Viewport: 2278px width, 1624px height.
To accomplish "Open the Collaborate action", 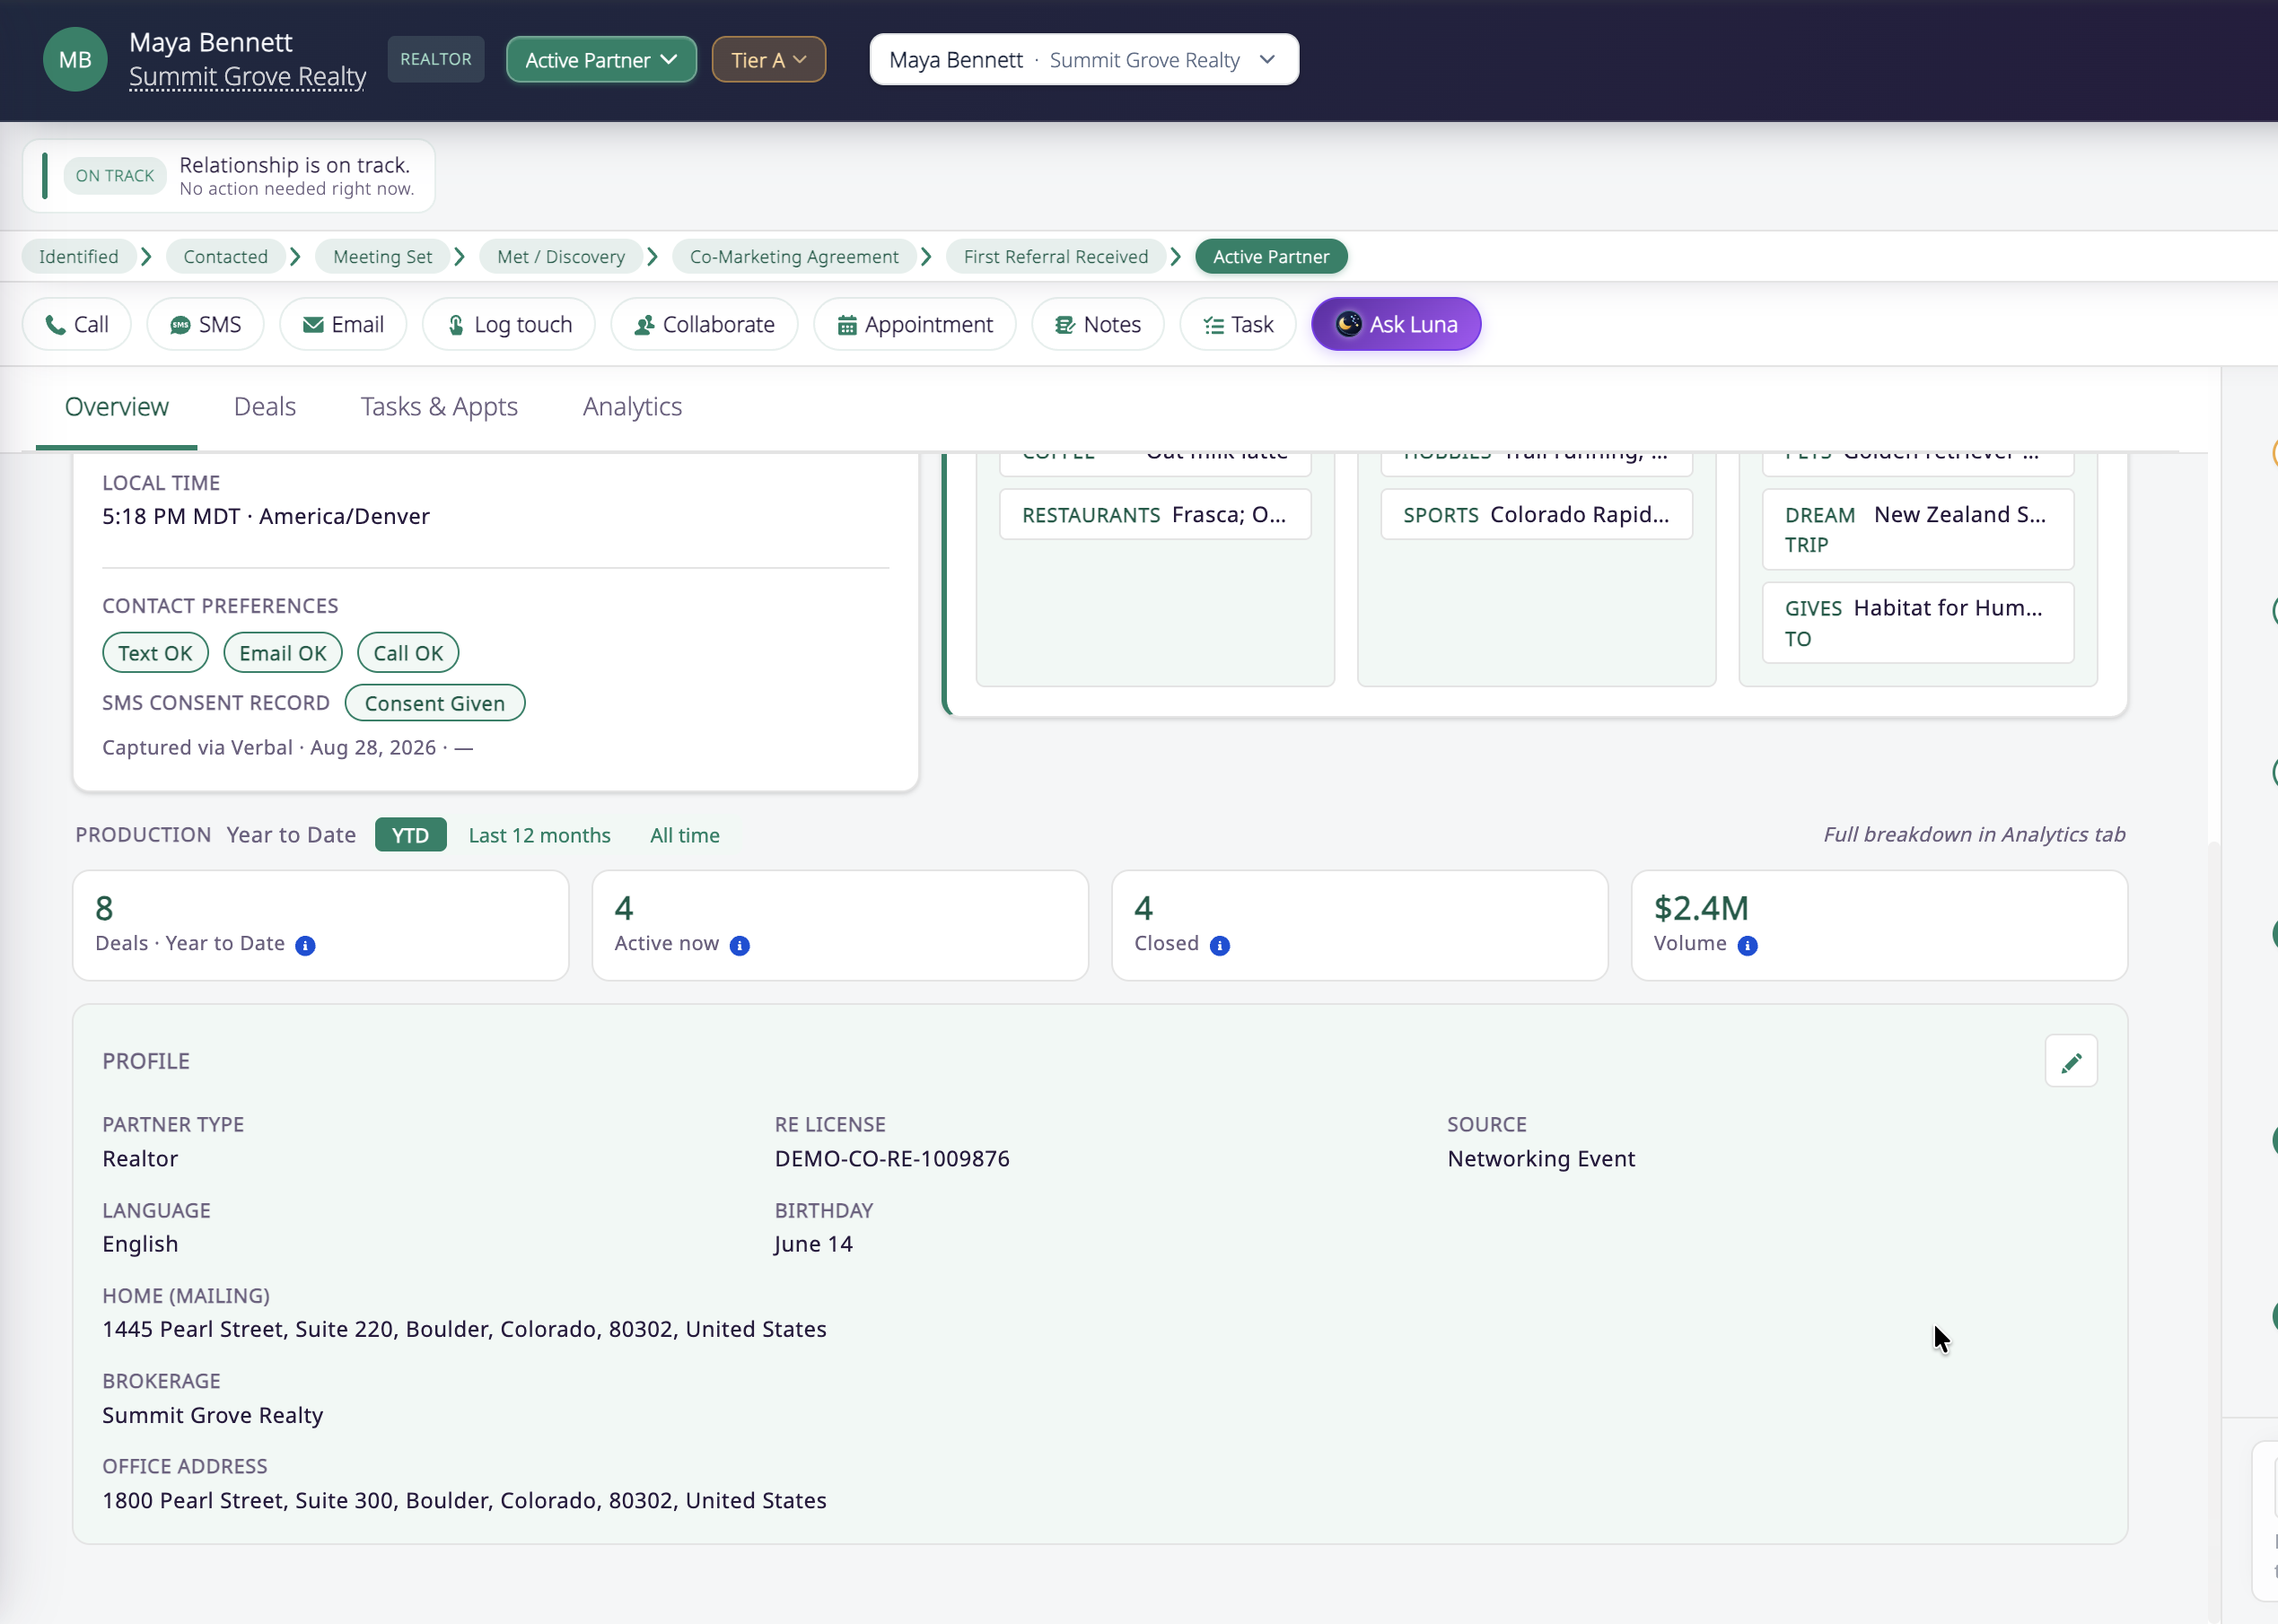I will (x=705, y=324).
